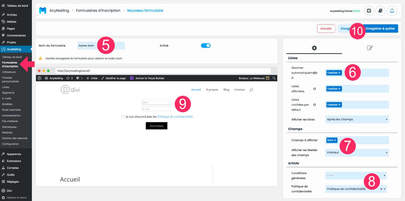Switch to the pencil edit tab
This screenshot has height=201, width=405.
click(x=370, y=48)
